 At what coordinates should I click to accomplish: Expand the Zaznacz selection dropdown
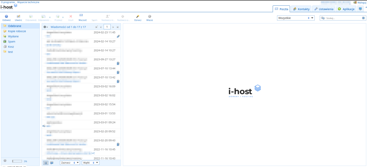tap(70, 163)
